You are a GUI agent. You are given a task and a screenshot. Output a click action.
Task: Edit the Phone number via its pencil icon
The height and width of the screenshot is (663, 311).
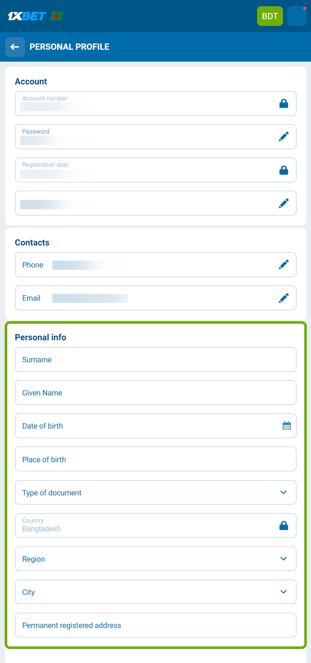(284, 264)
